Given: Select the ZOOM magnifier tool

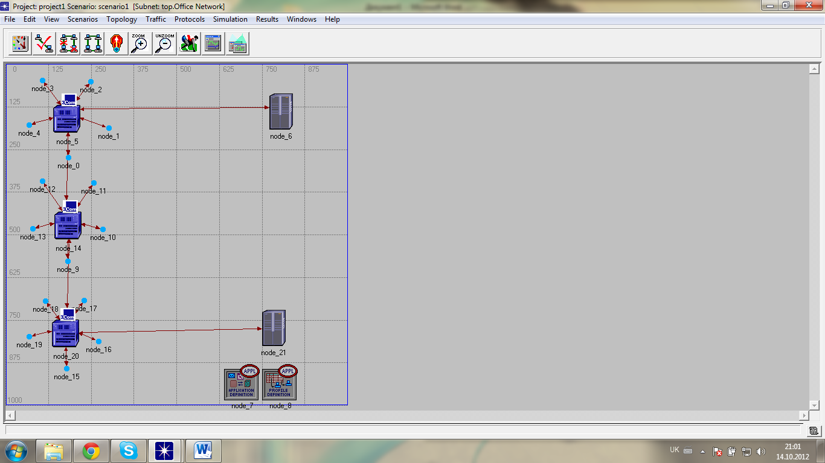Looking at the screenshot, I should 140,43.
